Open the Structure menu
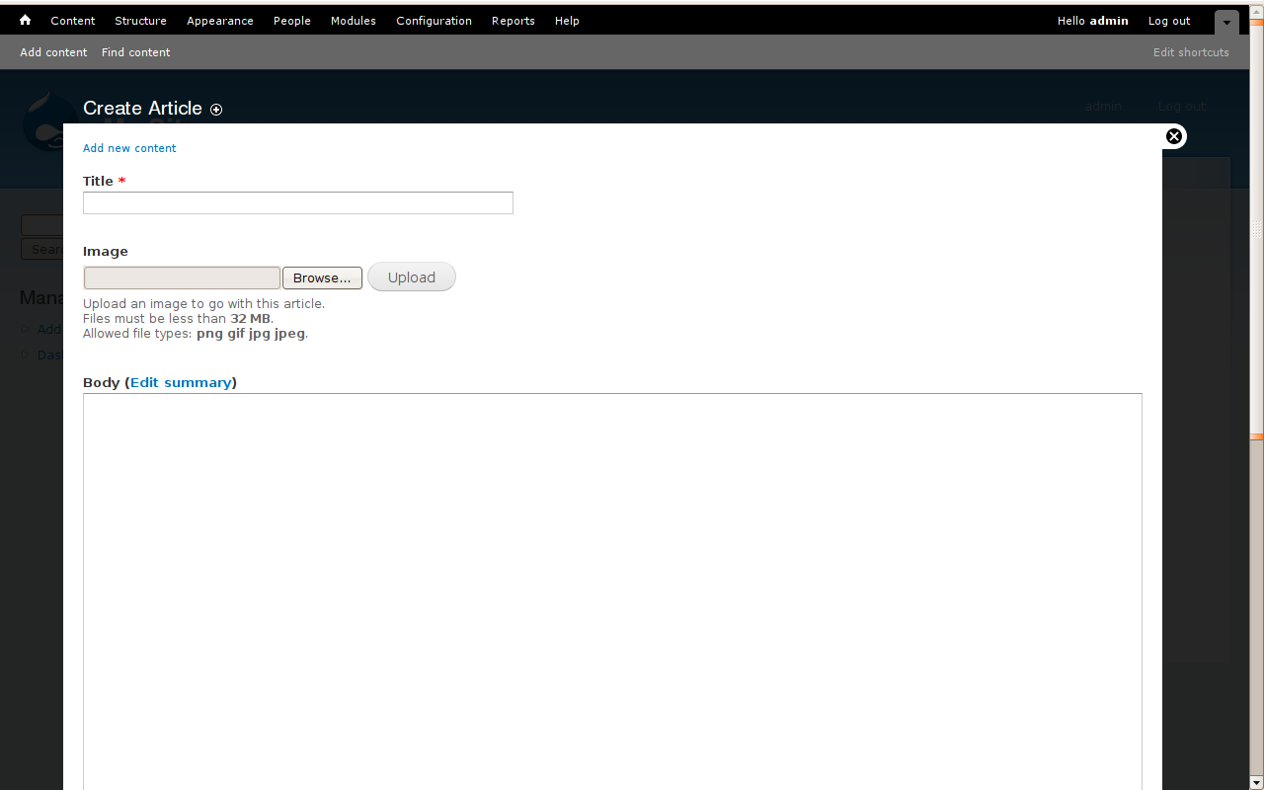Screen dimensions: 1264x790 point(140,20)
